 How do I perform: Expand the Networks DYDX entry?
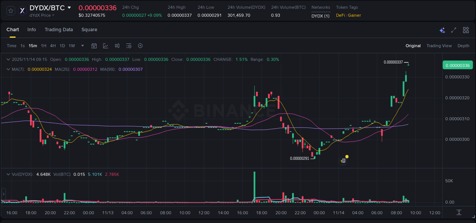pyautogui.click(x=320, y=16)
